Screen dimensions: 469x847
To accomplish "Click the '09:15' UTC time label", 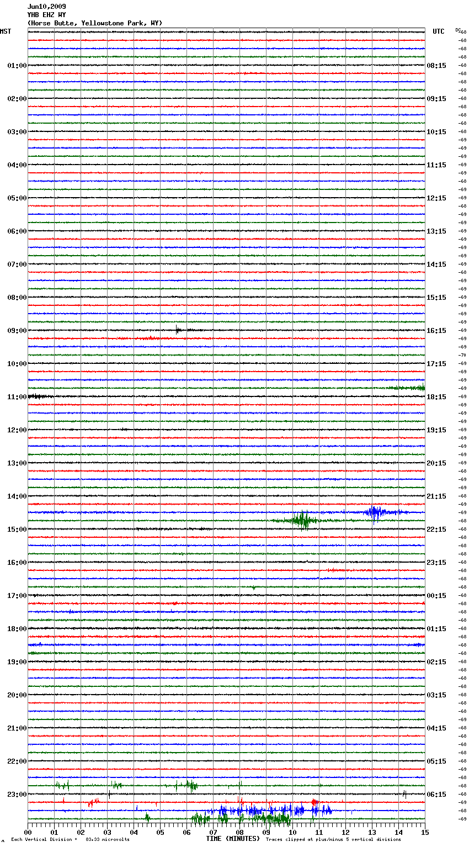I will point(436,99).
